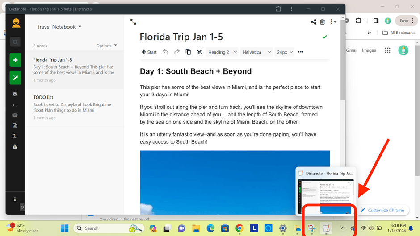Open Chrome extensions puzzle icon in background window
The width and height of the screenshot is (420, 236).
pyautogui.click(x=358, y=21)
